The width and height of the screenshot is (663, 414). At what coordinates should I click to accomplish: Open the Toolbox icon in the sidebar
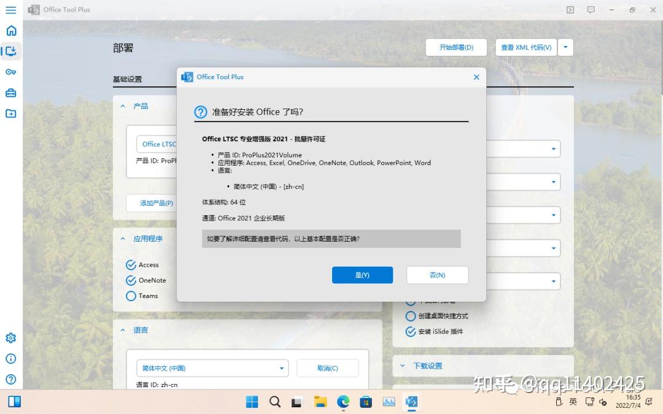click(10, 93)
